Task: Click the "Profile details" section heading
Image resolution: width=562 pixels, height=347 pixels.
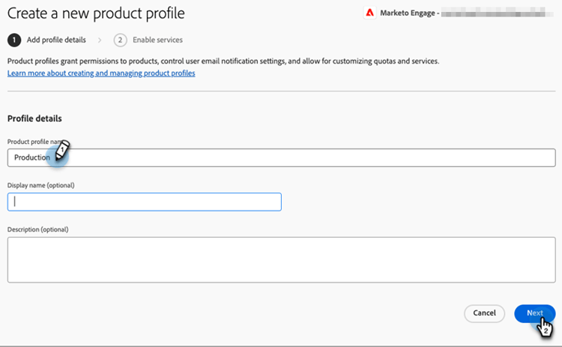Action: [34, 118]
